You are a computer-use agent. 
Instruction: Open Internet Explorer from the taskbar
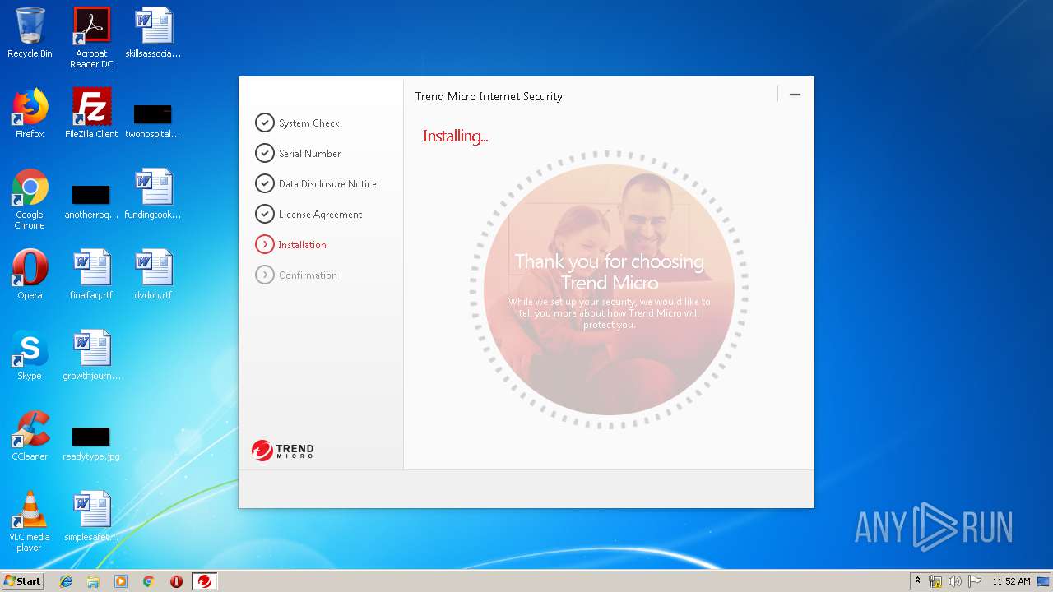(x=66, y=581)
